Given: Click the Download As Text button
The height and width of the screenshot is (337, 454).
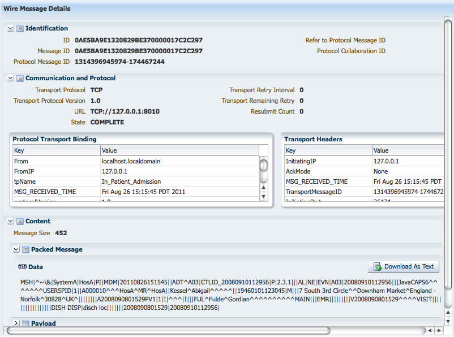Looking at the screenshot, I should [x=404, y=266].
